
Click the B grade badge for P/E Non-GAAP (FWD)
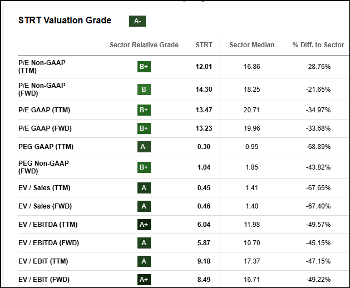[144, 89]
